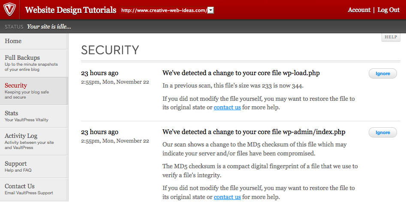Open Contact Us in the sidebar
This screenshot has height=202, width=406.
(x=20, y=186)
